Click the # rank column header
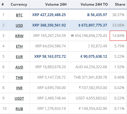Screen dimensions: 127x114 click(3, 4)
